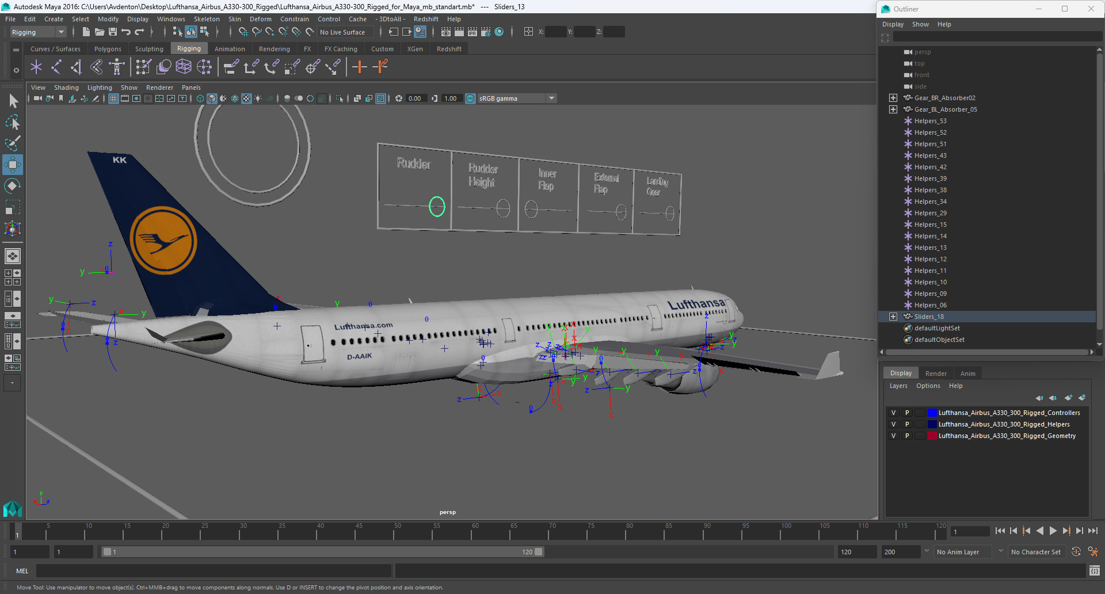Click the Create Lattice shelf icon

pyautogui.click(x=184, y=67)
